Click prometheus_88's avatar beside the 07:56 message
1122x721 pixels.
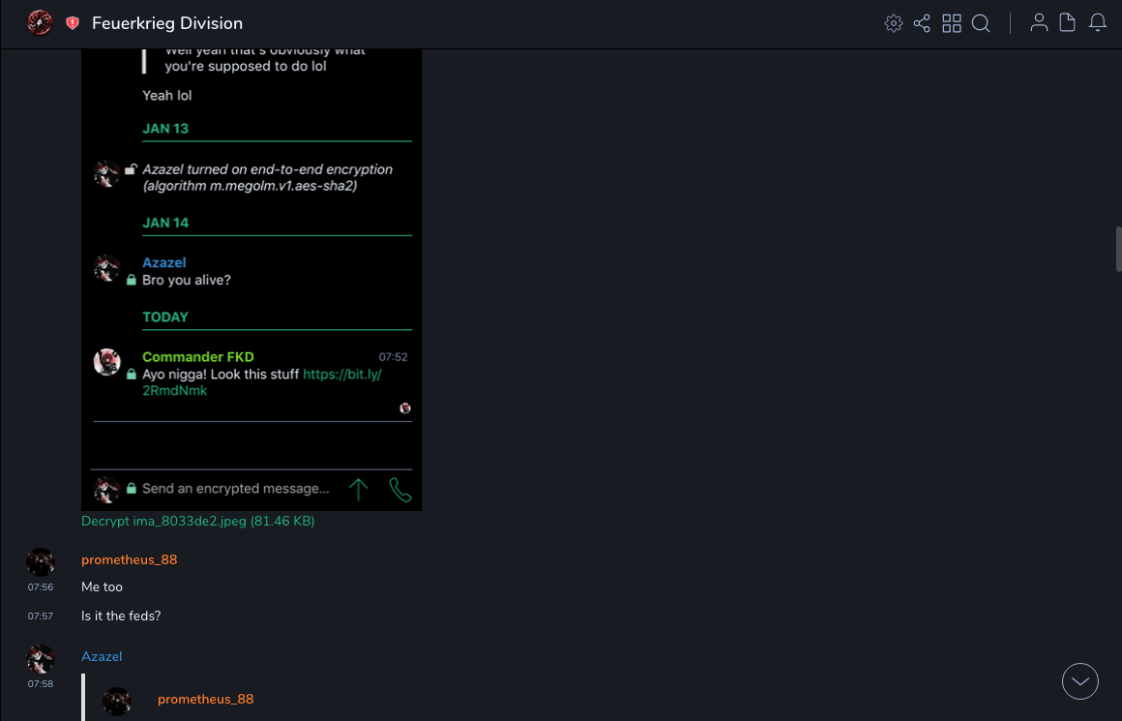pyautogui.click(x=41, y=562)
